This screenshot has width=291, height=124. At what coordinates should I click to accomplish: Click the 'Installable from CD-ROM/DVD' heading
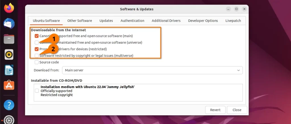(x=57, y=81)
